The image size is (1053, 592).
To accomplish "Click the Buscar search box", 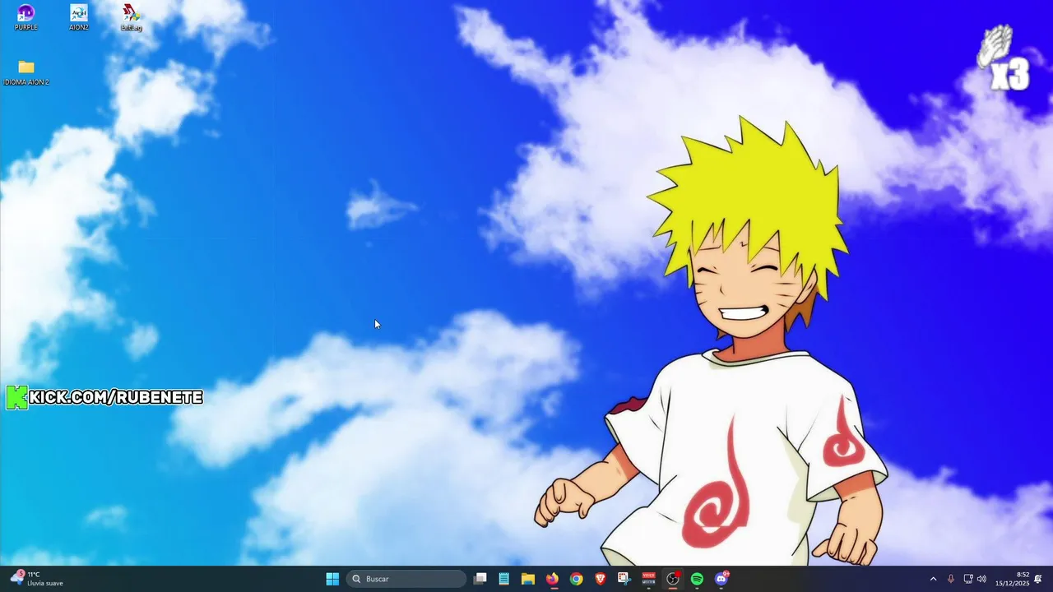I will pyautogui.click(x=407, y=579).
